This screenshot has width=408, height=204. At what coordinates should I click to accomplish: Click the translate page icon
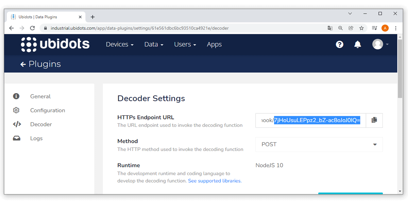[330, 28]
